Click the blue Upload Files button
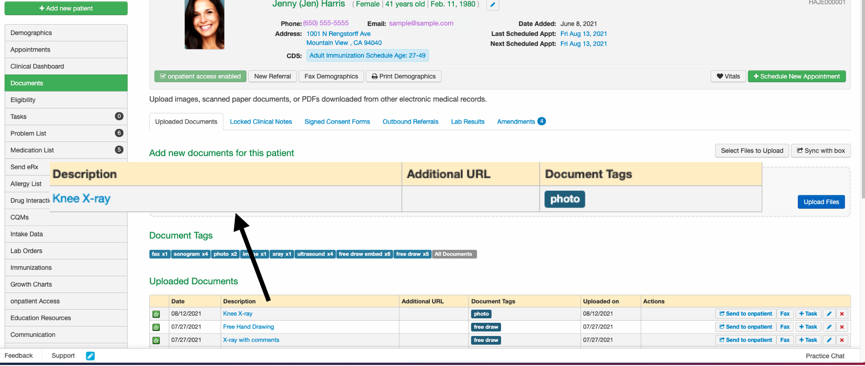 coord(821,202)
